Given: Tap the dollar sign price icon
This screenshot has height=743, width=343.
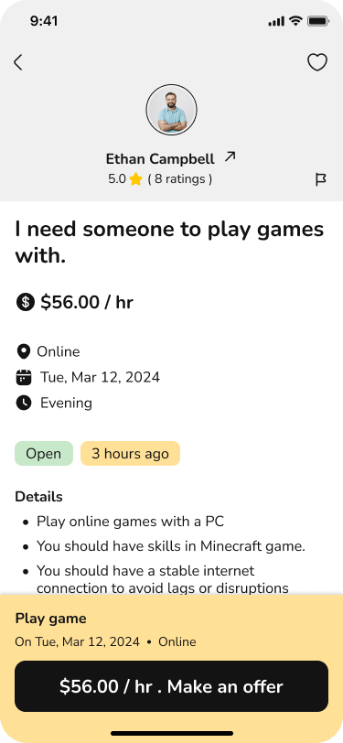Looking at the screenshot, I should pos(25,302).
